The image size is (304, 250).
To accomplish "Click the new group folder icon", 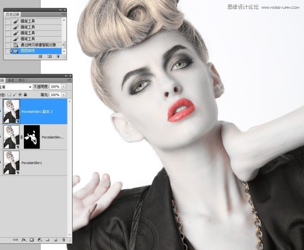I will (48, 240).
